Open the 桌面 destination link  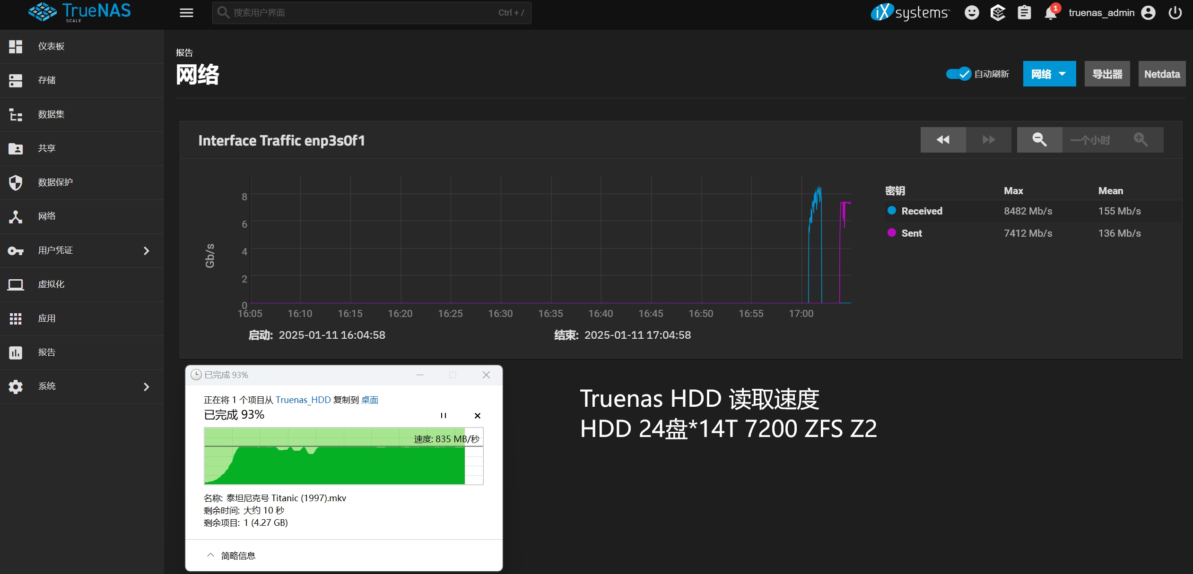click(370, 400)
